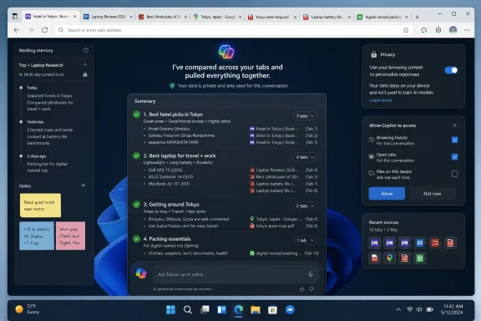This screenshot has height=321, width=481.
Task: Select the Dell XPS 13 (2024) entry
Action: tap(165, 170)
